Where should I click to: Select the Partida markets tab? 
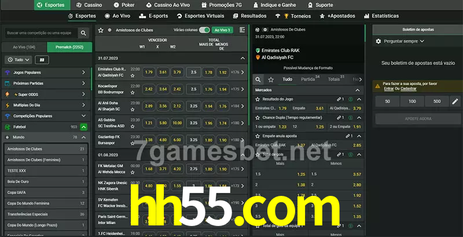point(310,79)
